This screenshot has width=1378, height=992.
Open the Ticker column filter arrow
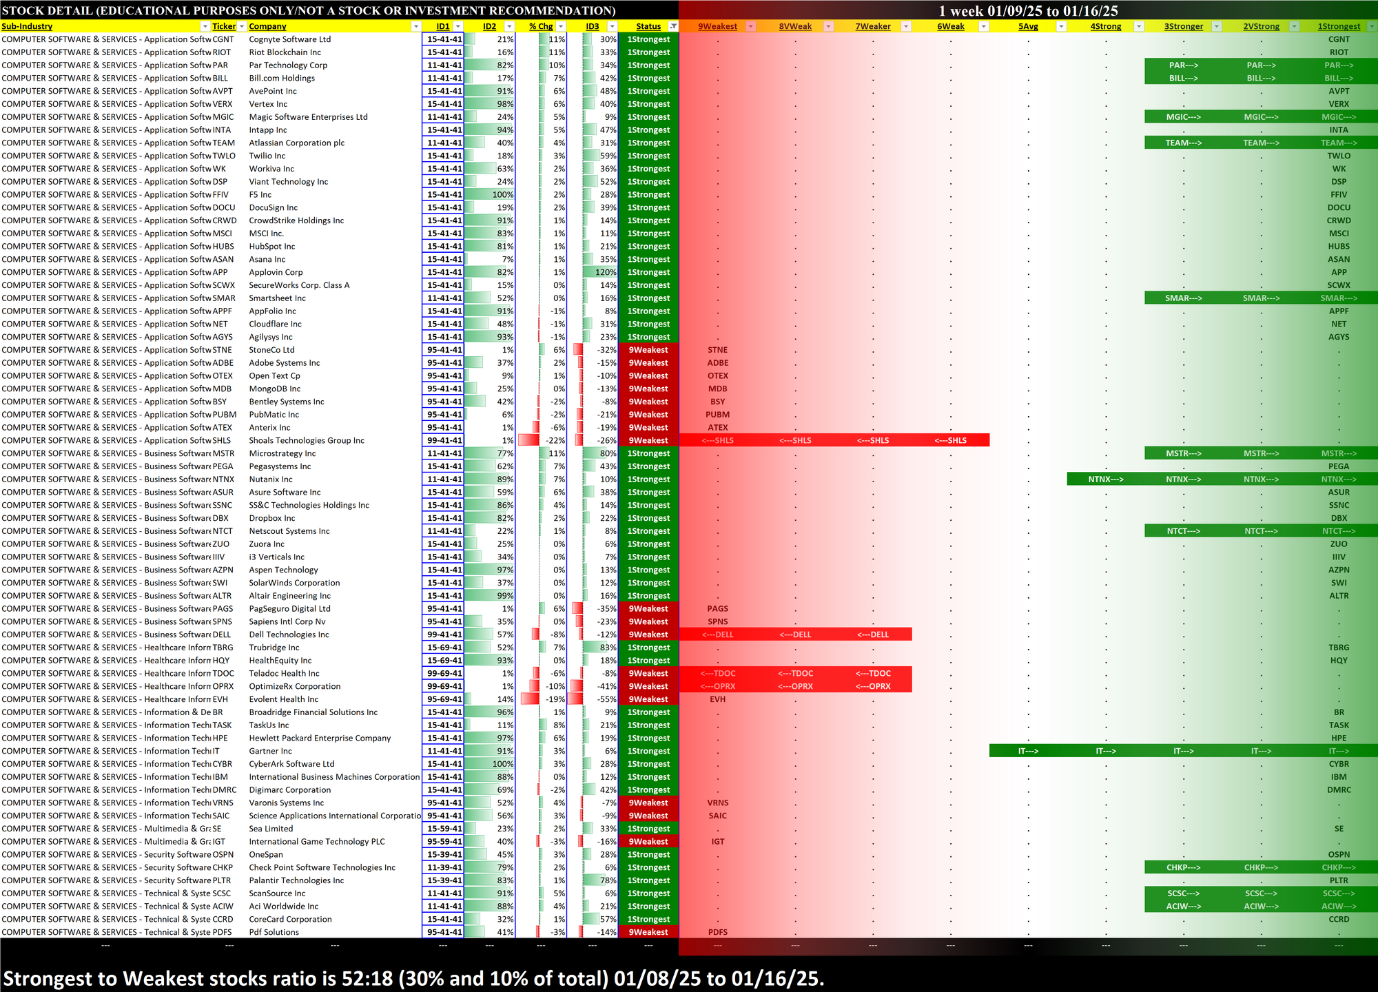242,26
